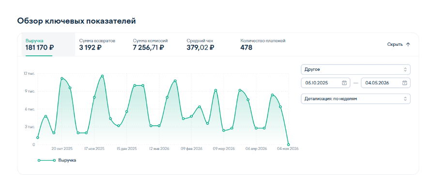Click chevron arrows on Другое selector
Screen dimensions: 432x175
point(405,69)
